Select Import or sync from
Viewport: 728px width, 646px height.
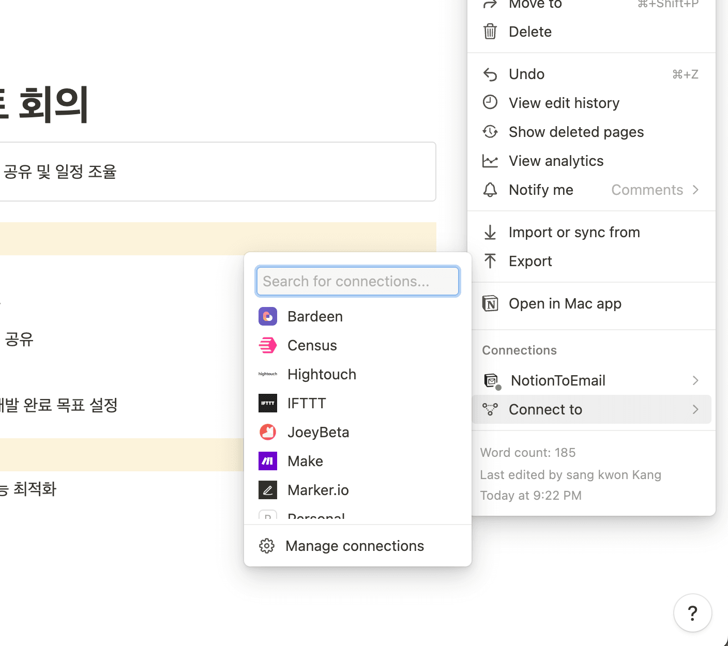click(x=574, y=232)
